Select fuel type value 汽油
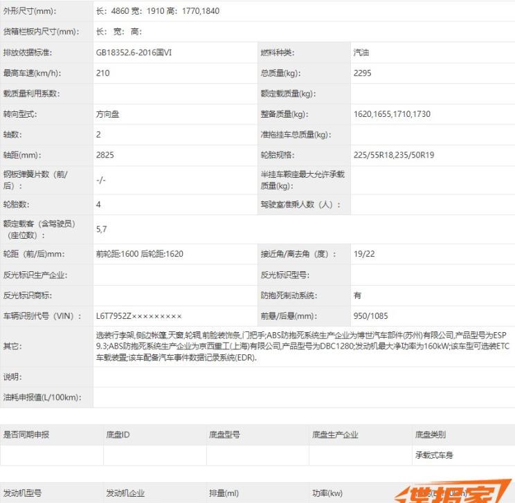This screenshot has width=515, height=503. tap(361, 53)
